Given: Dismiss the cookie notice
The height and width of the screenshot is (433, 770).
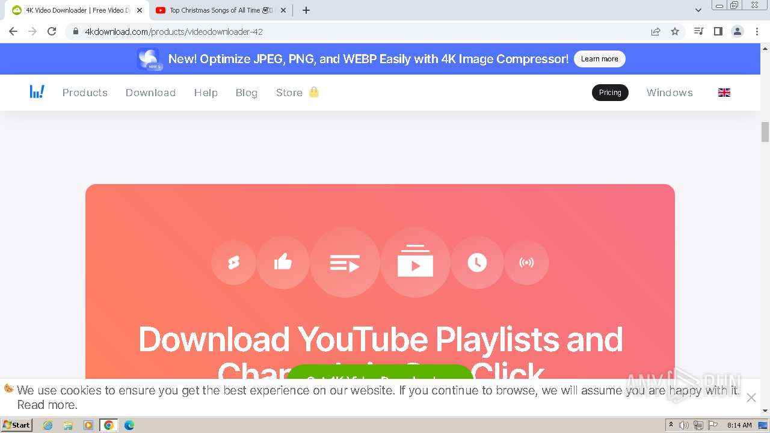Looking at the screenshot, I should [751, 398].
